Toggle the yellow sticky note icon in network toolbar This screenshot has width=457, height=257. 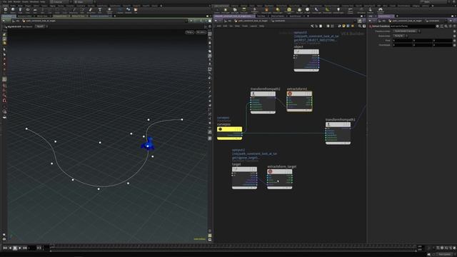pyautogui.click(x=344, y=26)
